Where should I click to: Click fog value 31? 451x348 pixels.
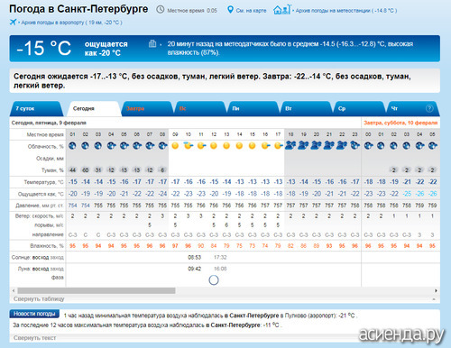98,170
